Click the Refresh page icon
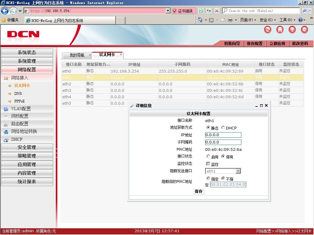314x235 pixels. pos(209,11)
